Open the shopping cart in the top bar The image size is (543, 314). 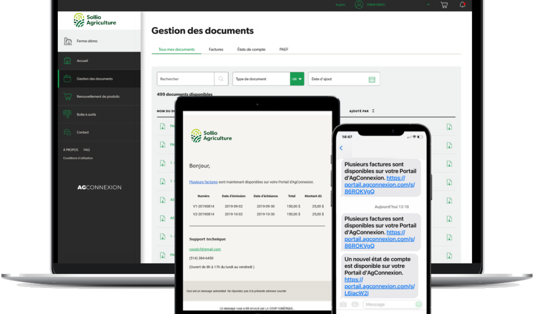[444, 5]
